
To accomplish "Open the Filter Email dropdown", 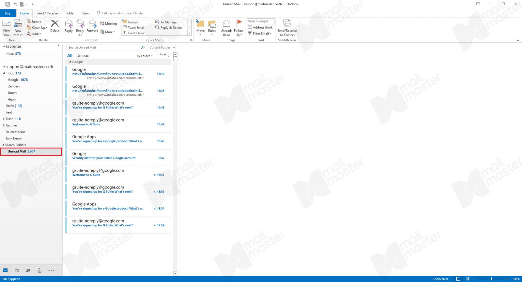I will click(x=260, y=34).
